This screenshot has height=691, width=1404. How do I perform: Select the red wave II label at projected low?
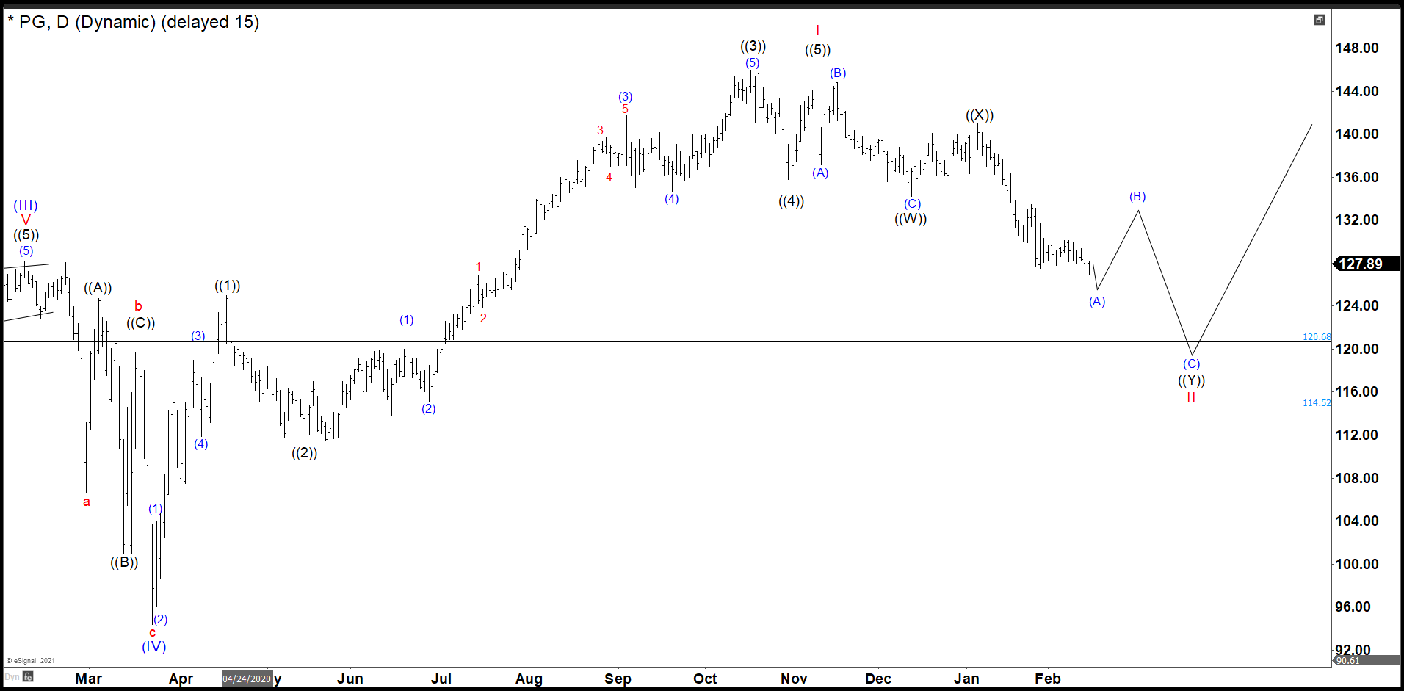[1191, 397]
